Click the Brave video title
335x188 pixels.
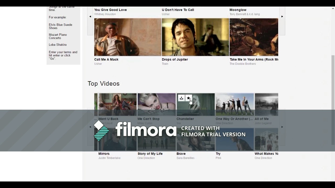[181, 154]
